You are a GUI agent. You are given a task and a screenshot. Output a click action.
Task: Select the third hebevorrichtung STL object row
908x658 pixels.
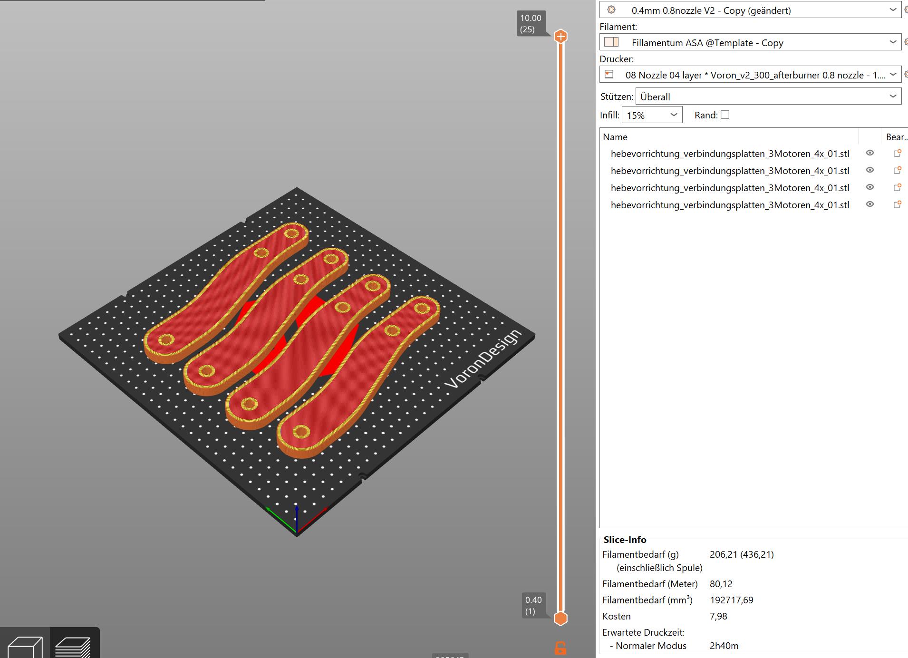[x=730, y=188]
